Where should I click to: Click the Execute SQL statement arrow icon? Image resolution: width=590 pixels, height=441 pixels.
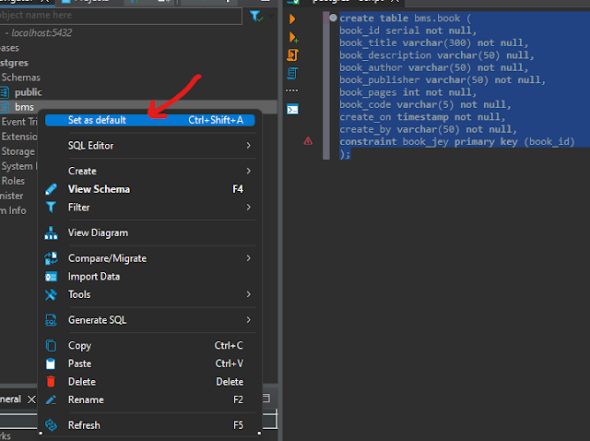click(x=292, y=18)
